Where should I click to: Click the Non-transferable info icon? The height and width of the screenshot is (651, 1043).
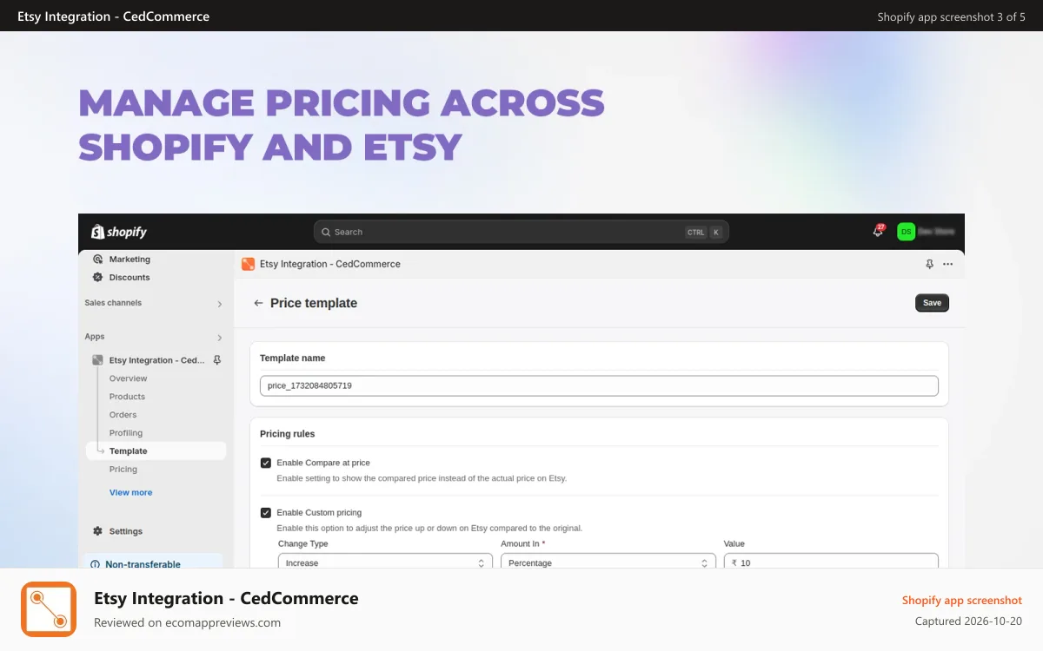pyautogui.click(x=95, y=564)
